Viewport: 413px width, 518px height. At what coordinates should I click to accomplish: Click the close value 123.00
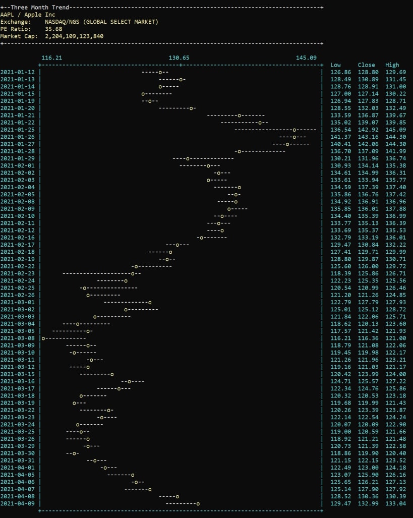pyautogui.click(x=368, y=468)
